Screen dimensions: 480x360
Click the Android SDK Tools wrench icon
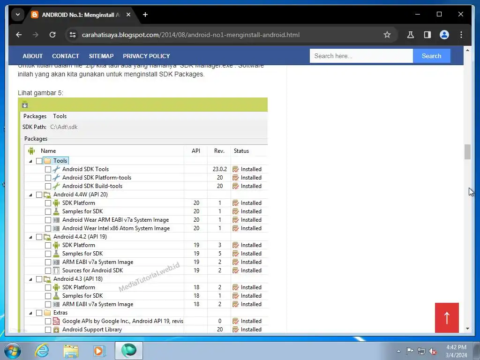coord(56,169)
